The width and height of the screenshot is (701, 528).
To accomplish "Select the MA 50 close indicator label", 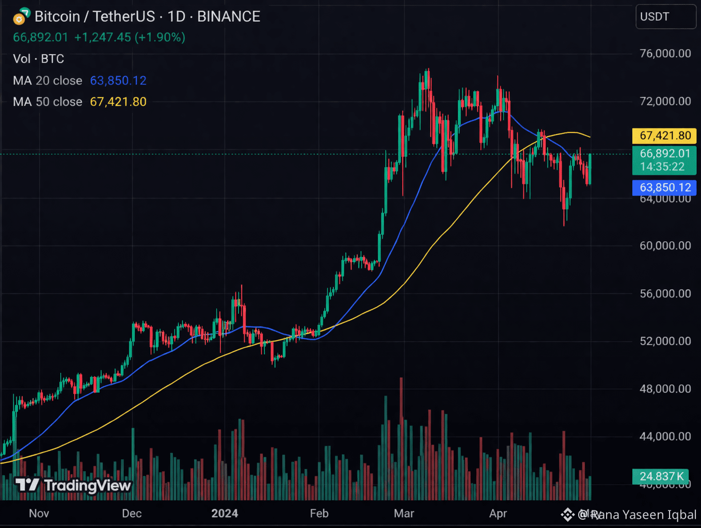I will click(x=47, y=102).
